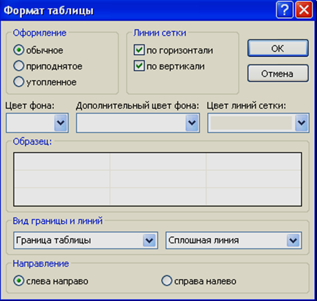Image resolution: width=317 pixels, height=301 pixels.
Task: Open Дополнительный цвет фона dropdown arrow
Action: [192, 123]
